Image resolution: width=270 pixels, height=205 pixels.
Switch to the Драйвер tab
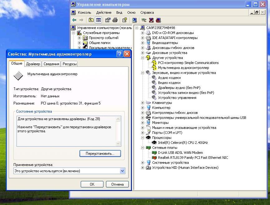pyautogui.click(x=33, y=64)
